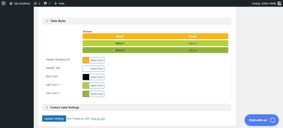Click the Value 2 preview cell
Viewport: 283px width, 128px height.
coord(193,43)
